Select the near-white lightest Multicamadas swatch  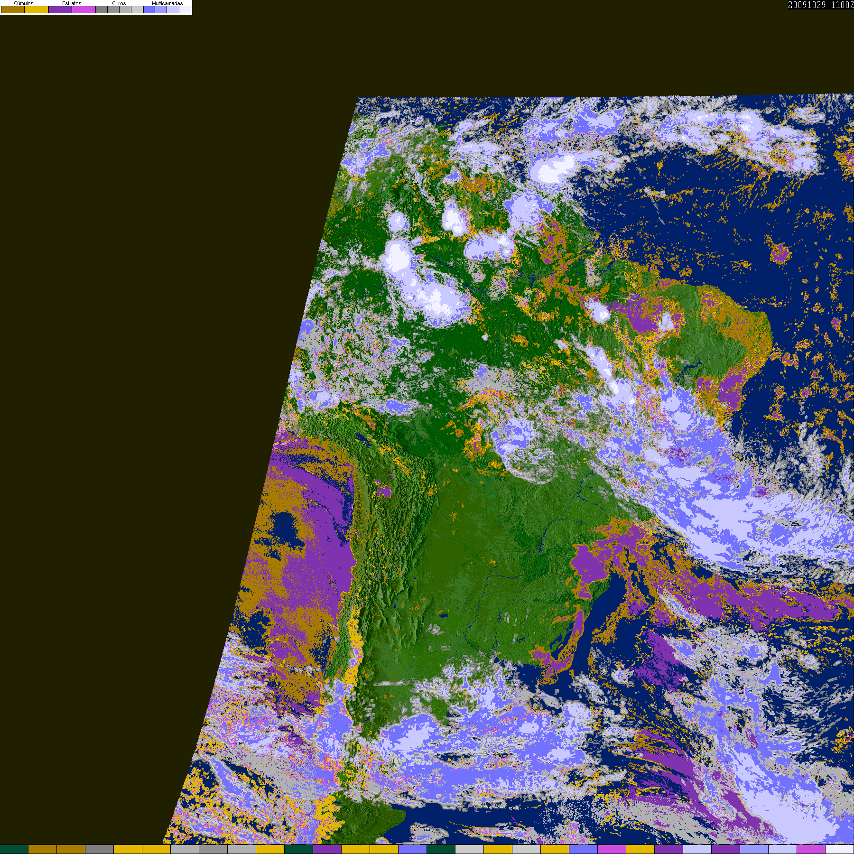pos(185,9)
